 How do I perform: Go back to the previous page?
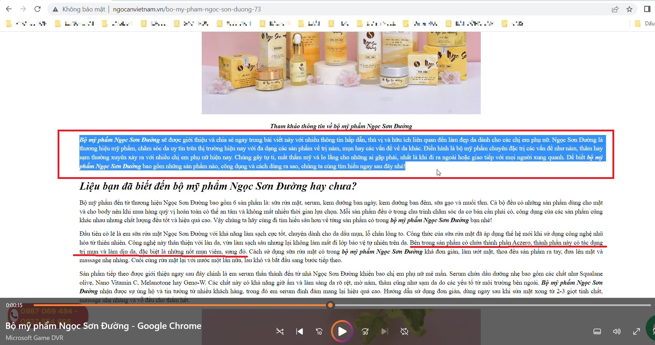(9, 9)
